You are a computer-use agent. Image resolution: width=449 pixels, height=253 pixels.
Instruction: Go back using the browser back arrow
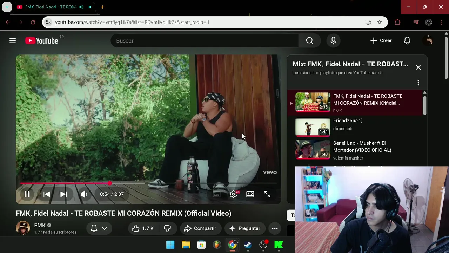pos(8,22)
